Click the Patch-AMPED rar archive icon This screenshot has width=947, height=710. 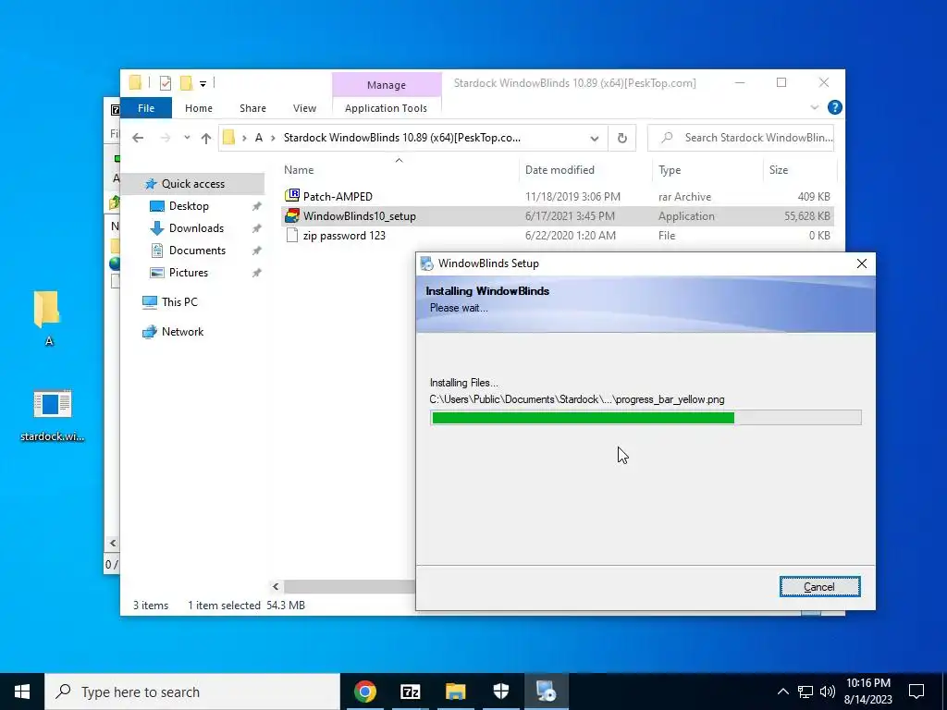point(292,196)
